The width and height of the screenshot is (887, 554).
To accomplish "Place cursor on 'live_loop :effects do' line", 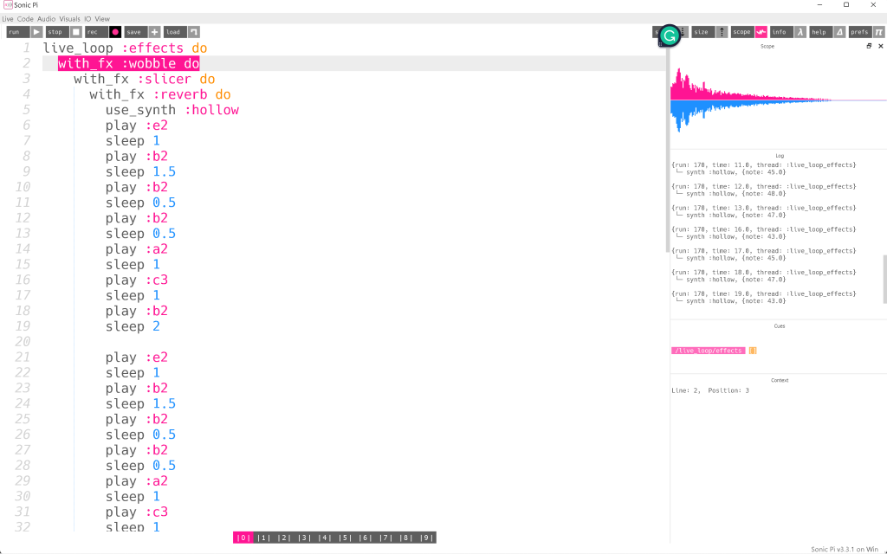I will tap(125, 48).
